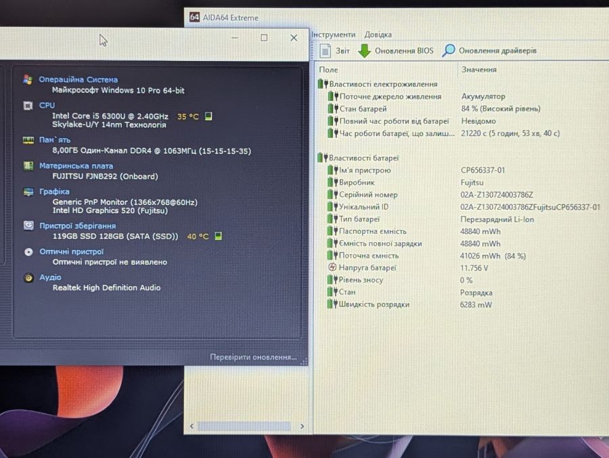Click the RAM stick icon beside Пам`ять

click(x=28, y=140)
